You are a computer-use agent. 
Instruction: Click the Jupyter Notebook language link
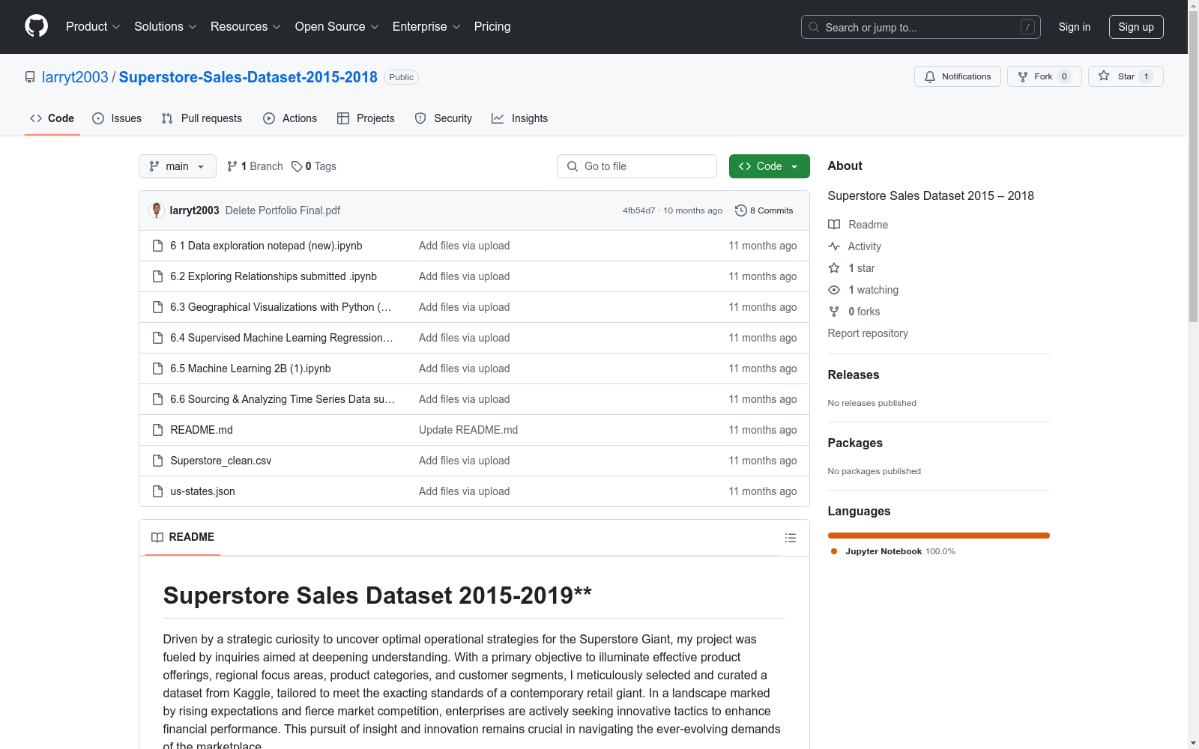click(893, 551)
